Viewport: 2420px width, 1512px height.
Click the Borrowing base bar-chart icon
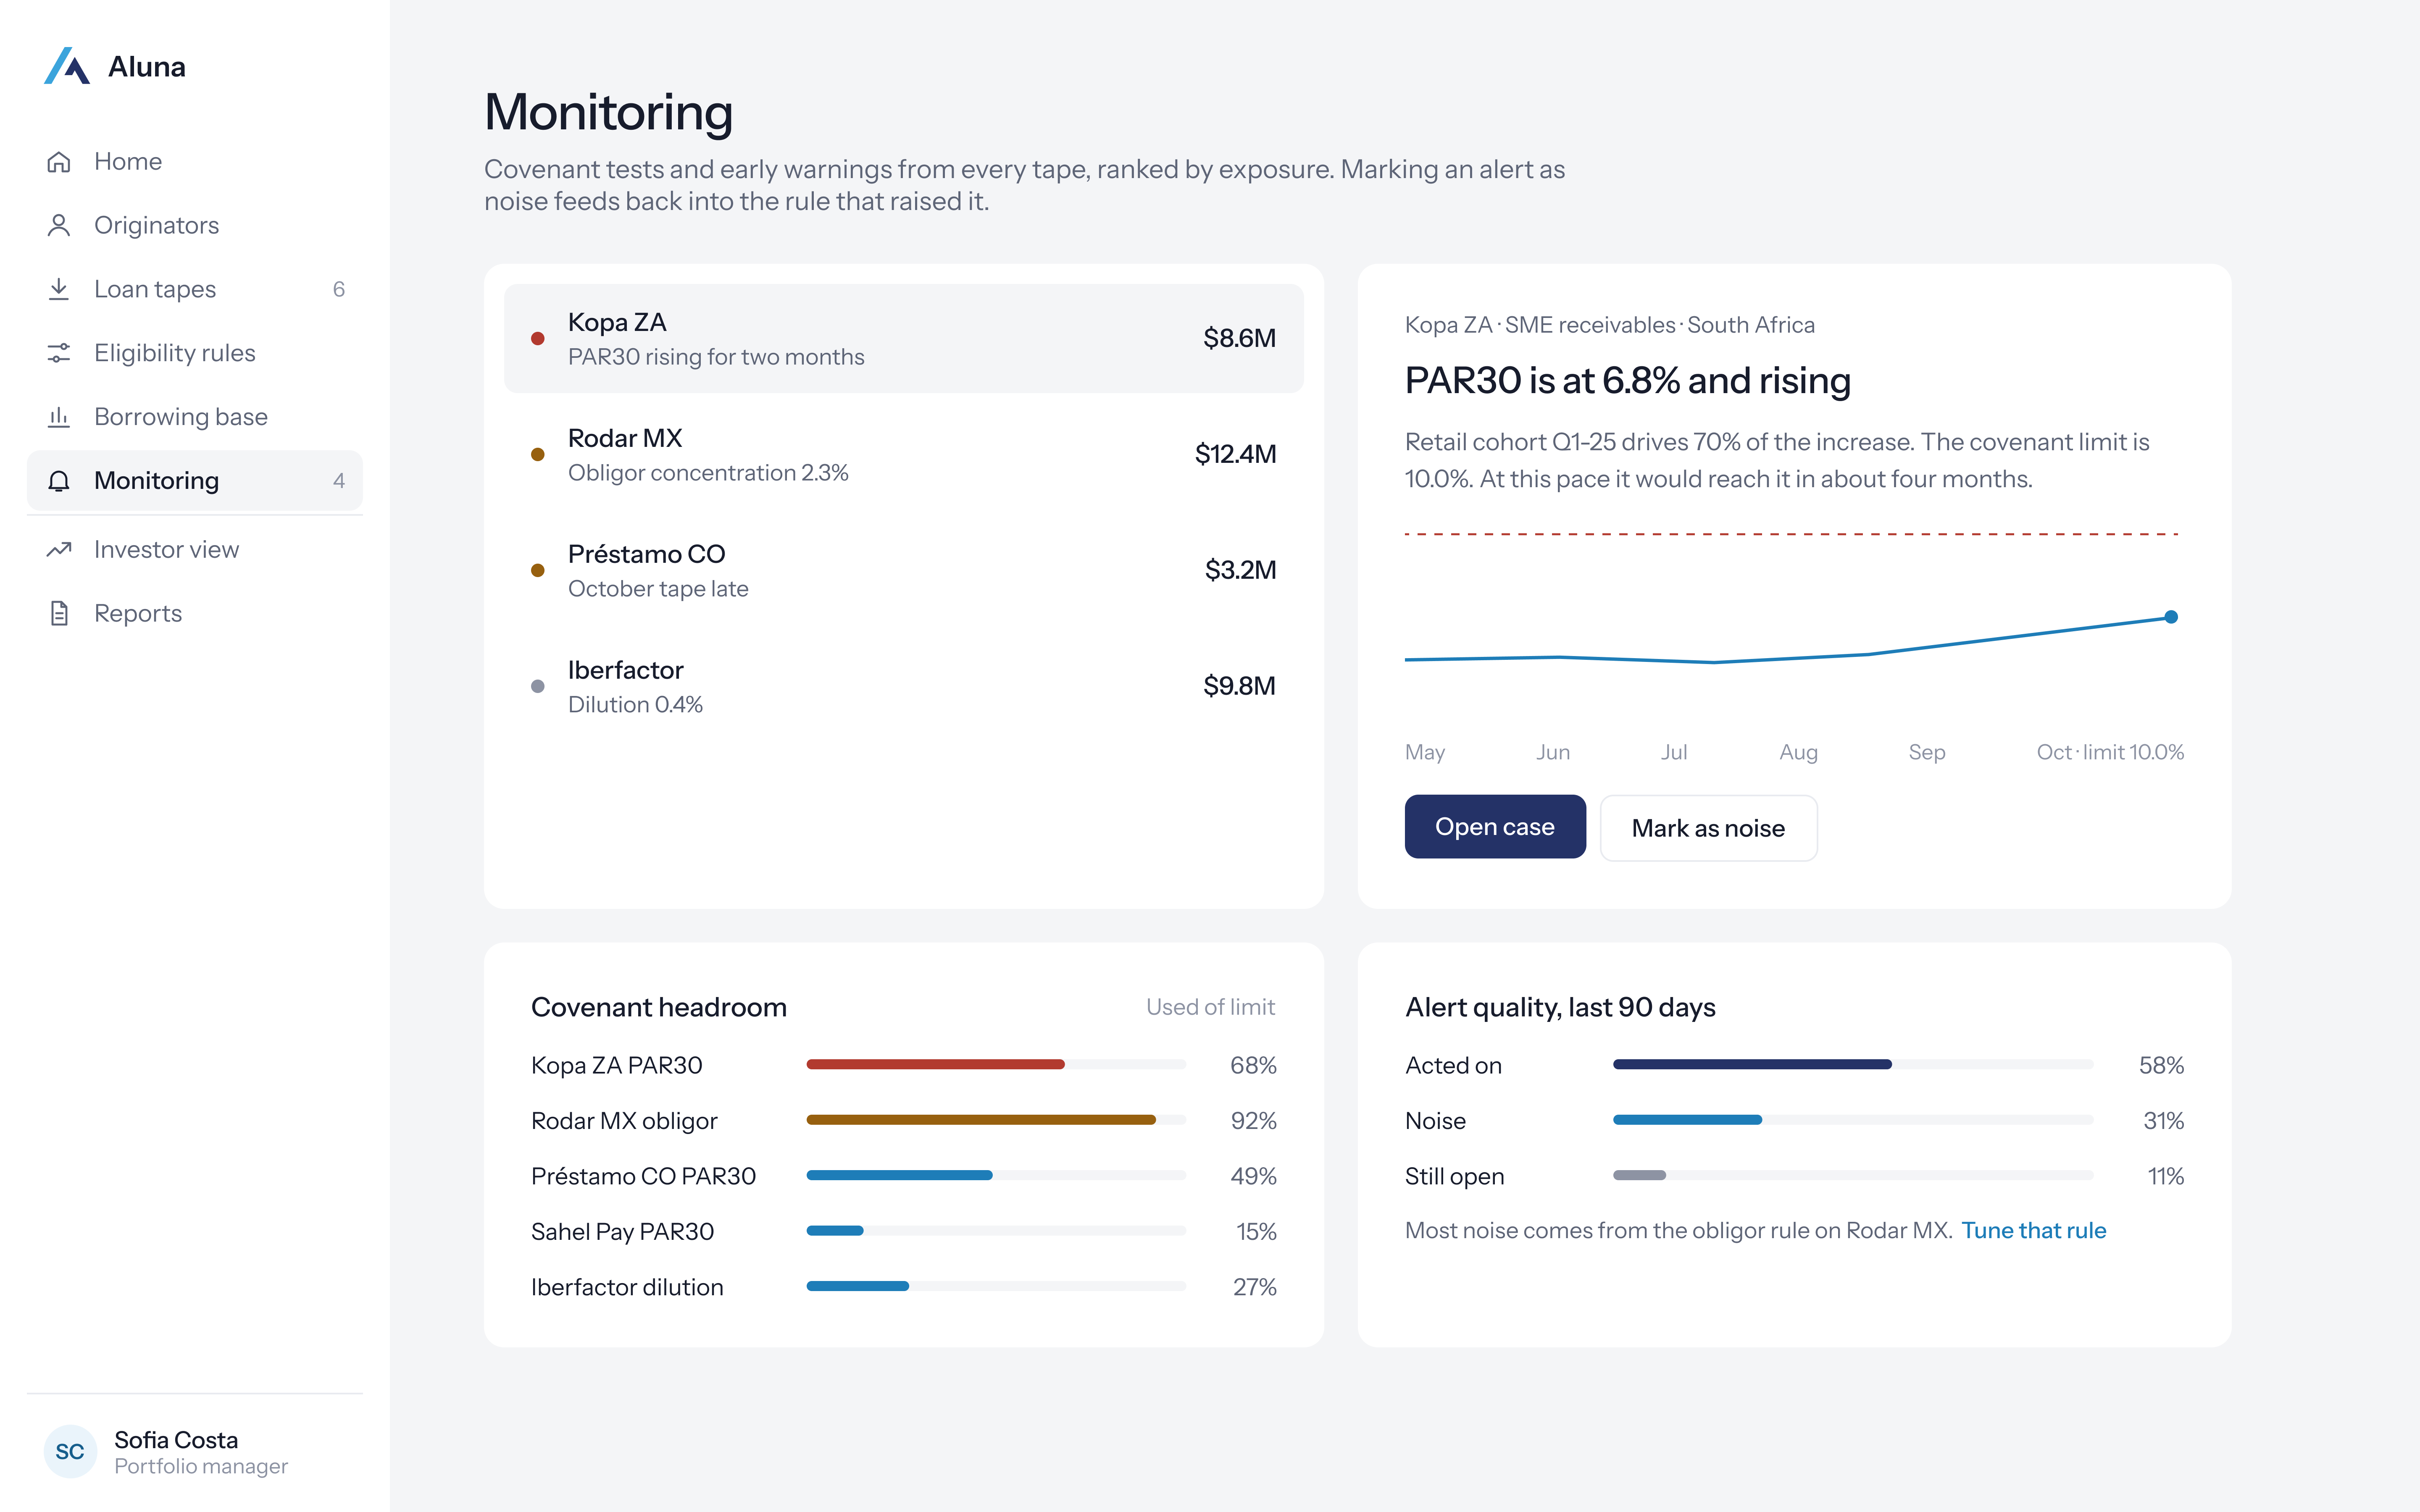point(59,417)
